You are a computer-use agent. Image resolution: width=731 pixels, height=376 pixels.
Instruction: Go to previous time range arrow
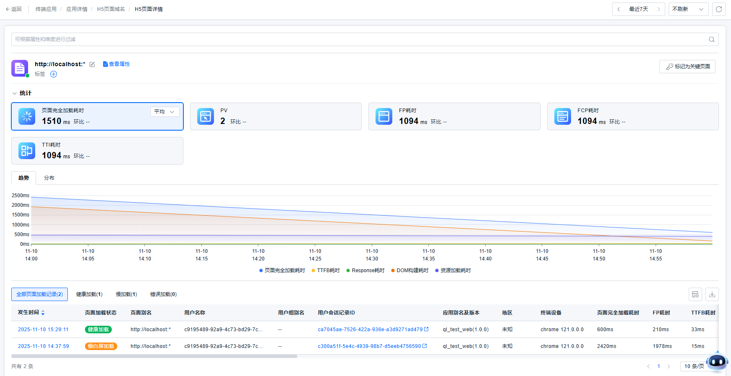[619, 9]
